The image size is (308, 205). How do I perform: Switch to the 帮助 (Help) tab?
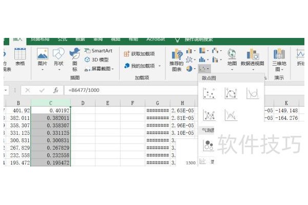pos(133,39)
